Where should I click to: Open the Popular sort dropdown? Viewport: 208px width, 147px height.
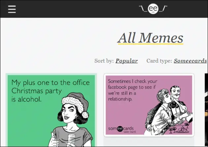click(x=126, y=61)
